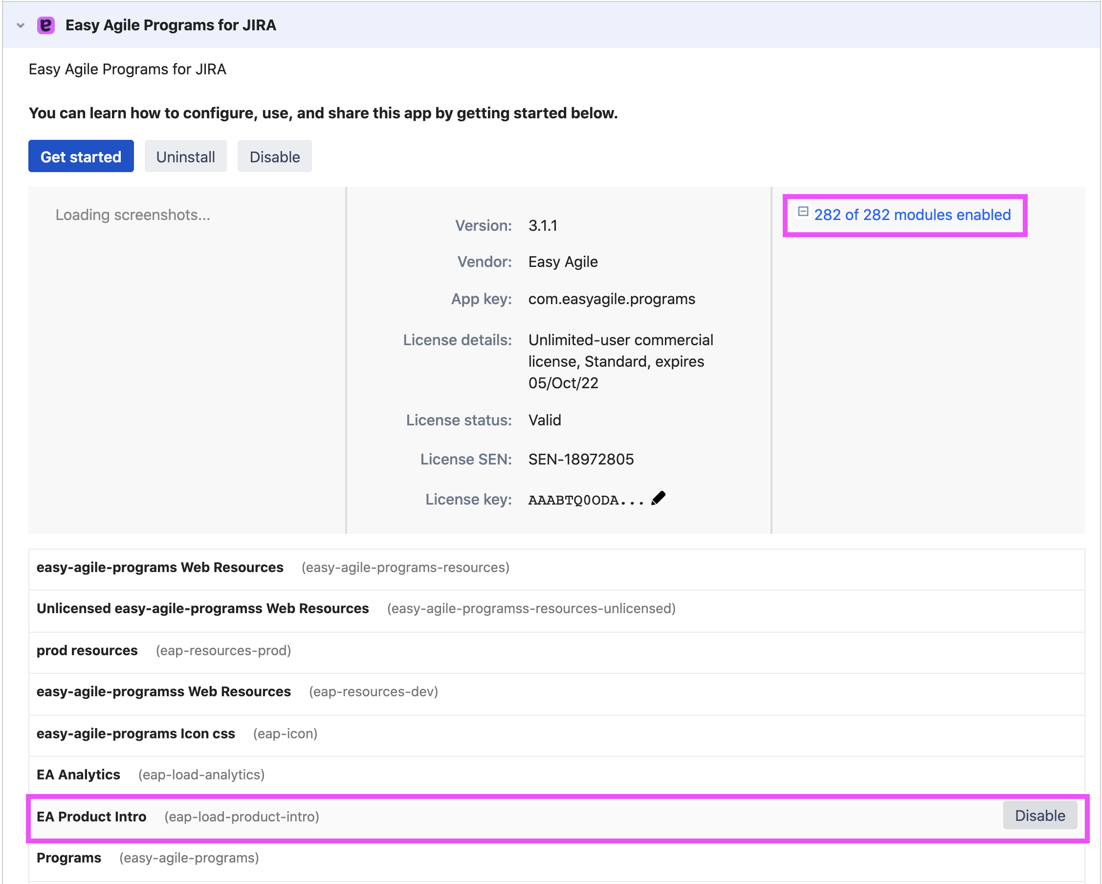This screenshot has width=1102, height=884.
Task: Click the Easy Agile Programs for JIRA header
Action: (171, 25)
